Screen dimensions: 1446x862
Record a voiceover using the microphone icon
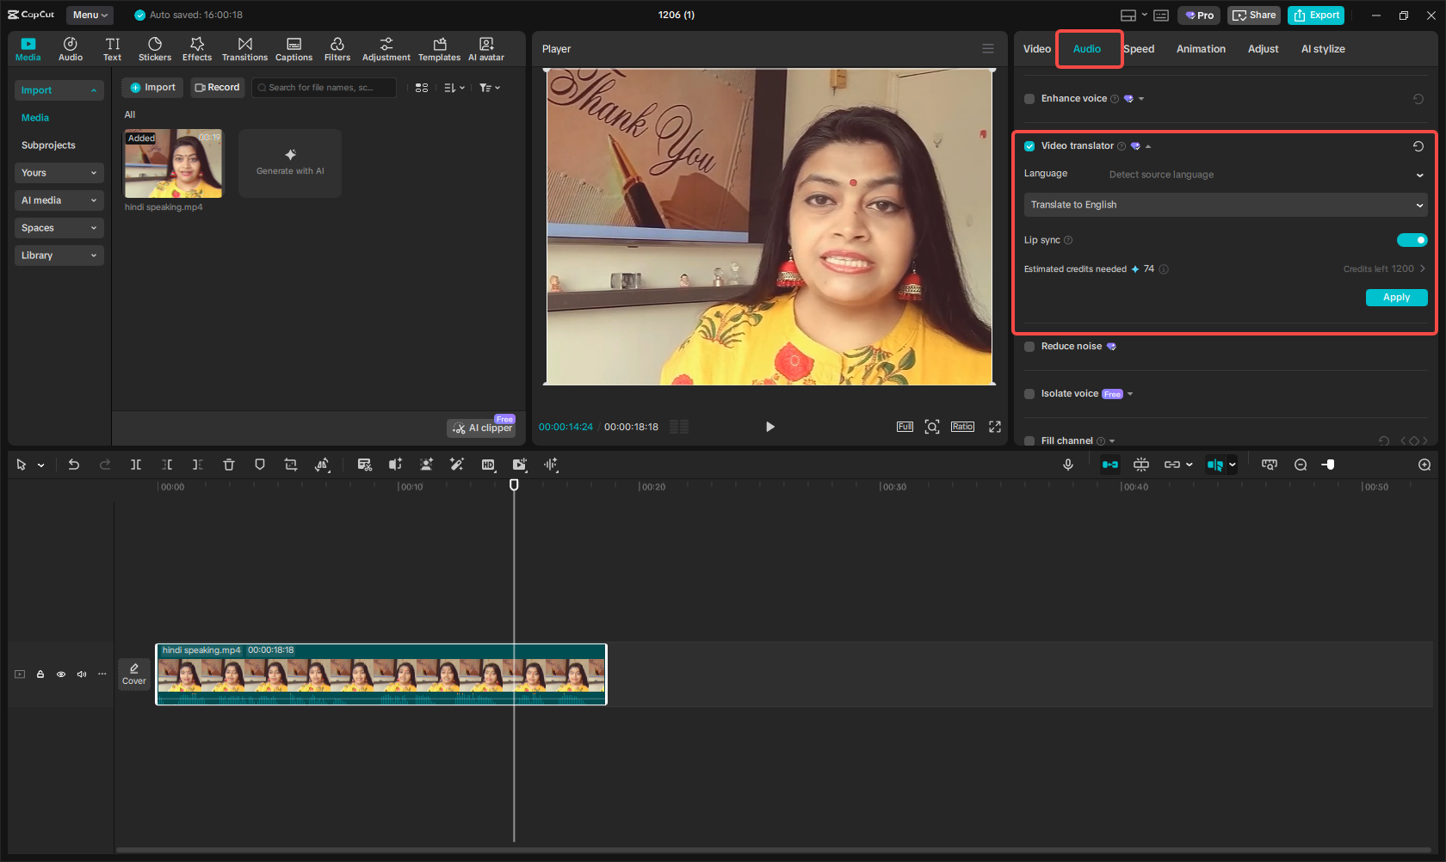click(x=1067, y=465)
